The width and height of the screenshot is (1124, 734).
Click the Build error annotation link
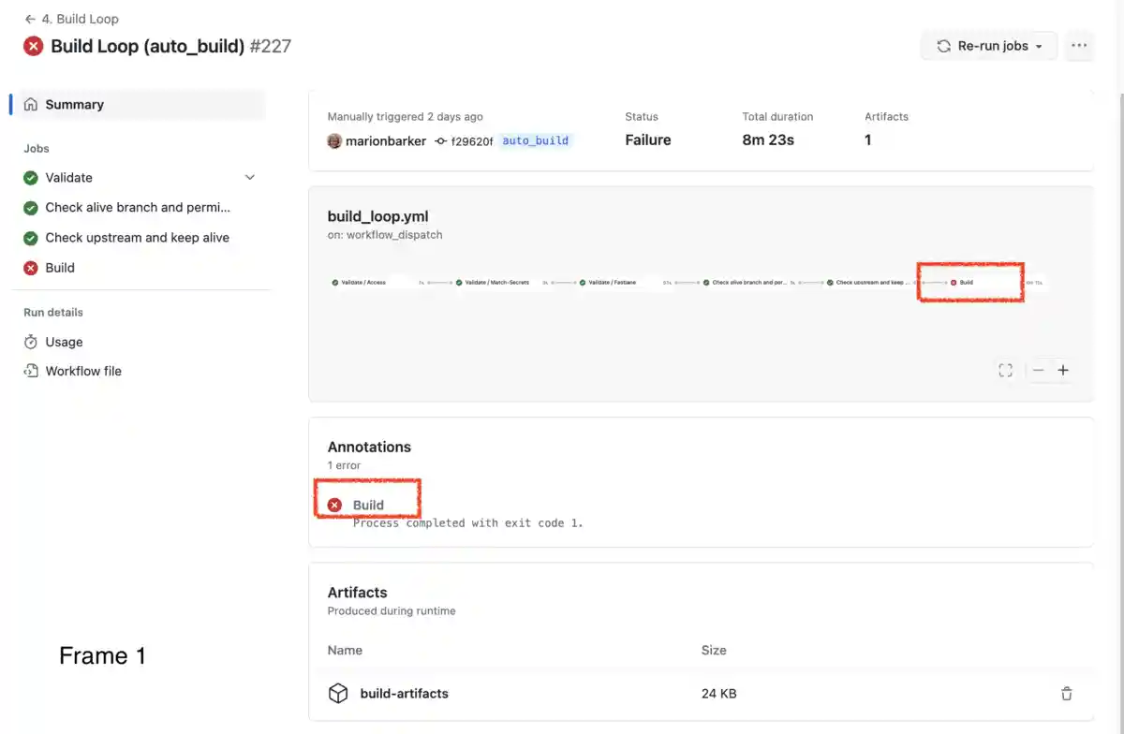[x=368, y=506]
